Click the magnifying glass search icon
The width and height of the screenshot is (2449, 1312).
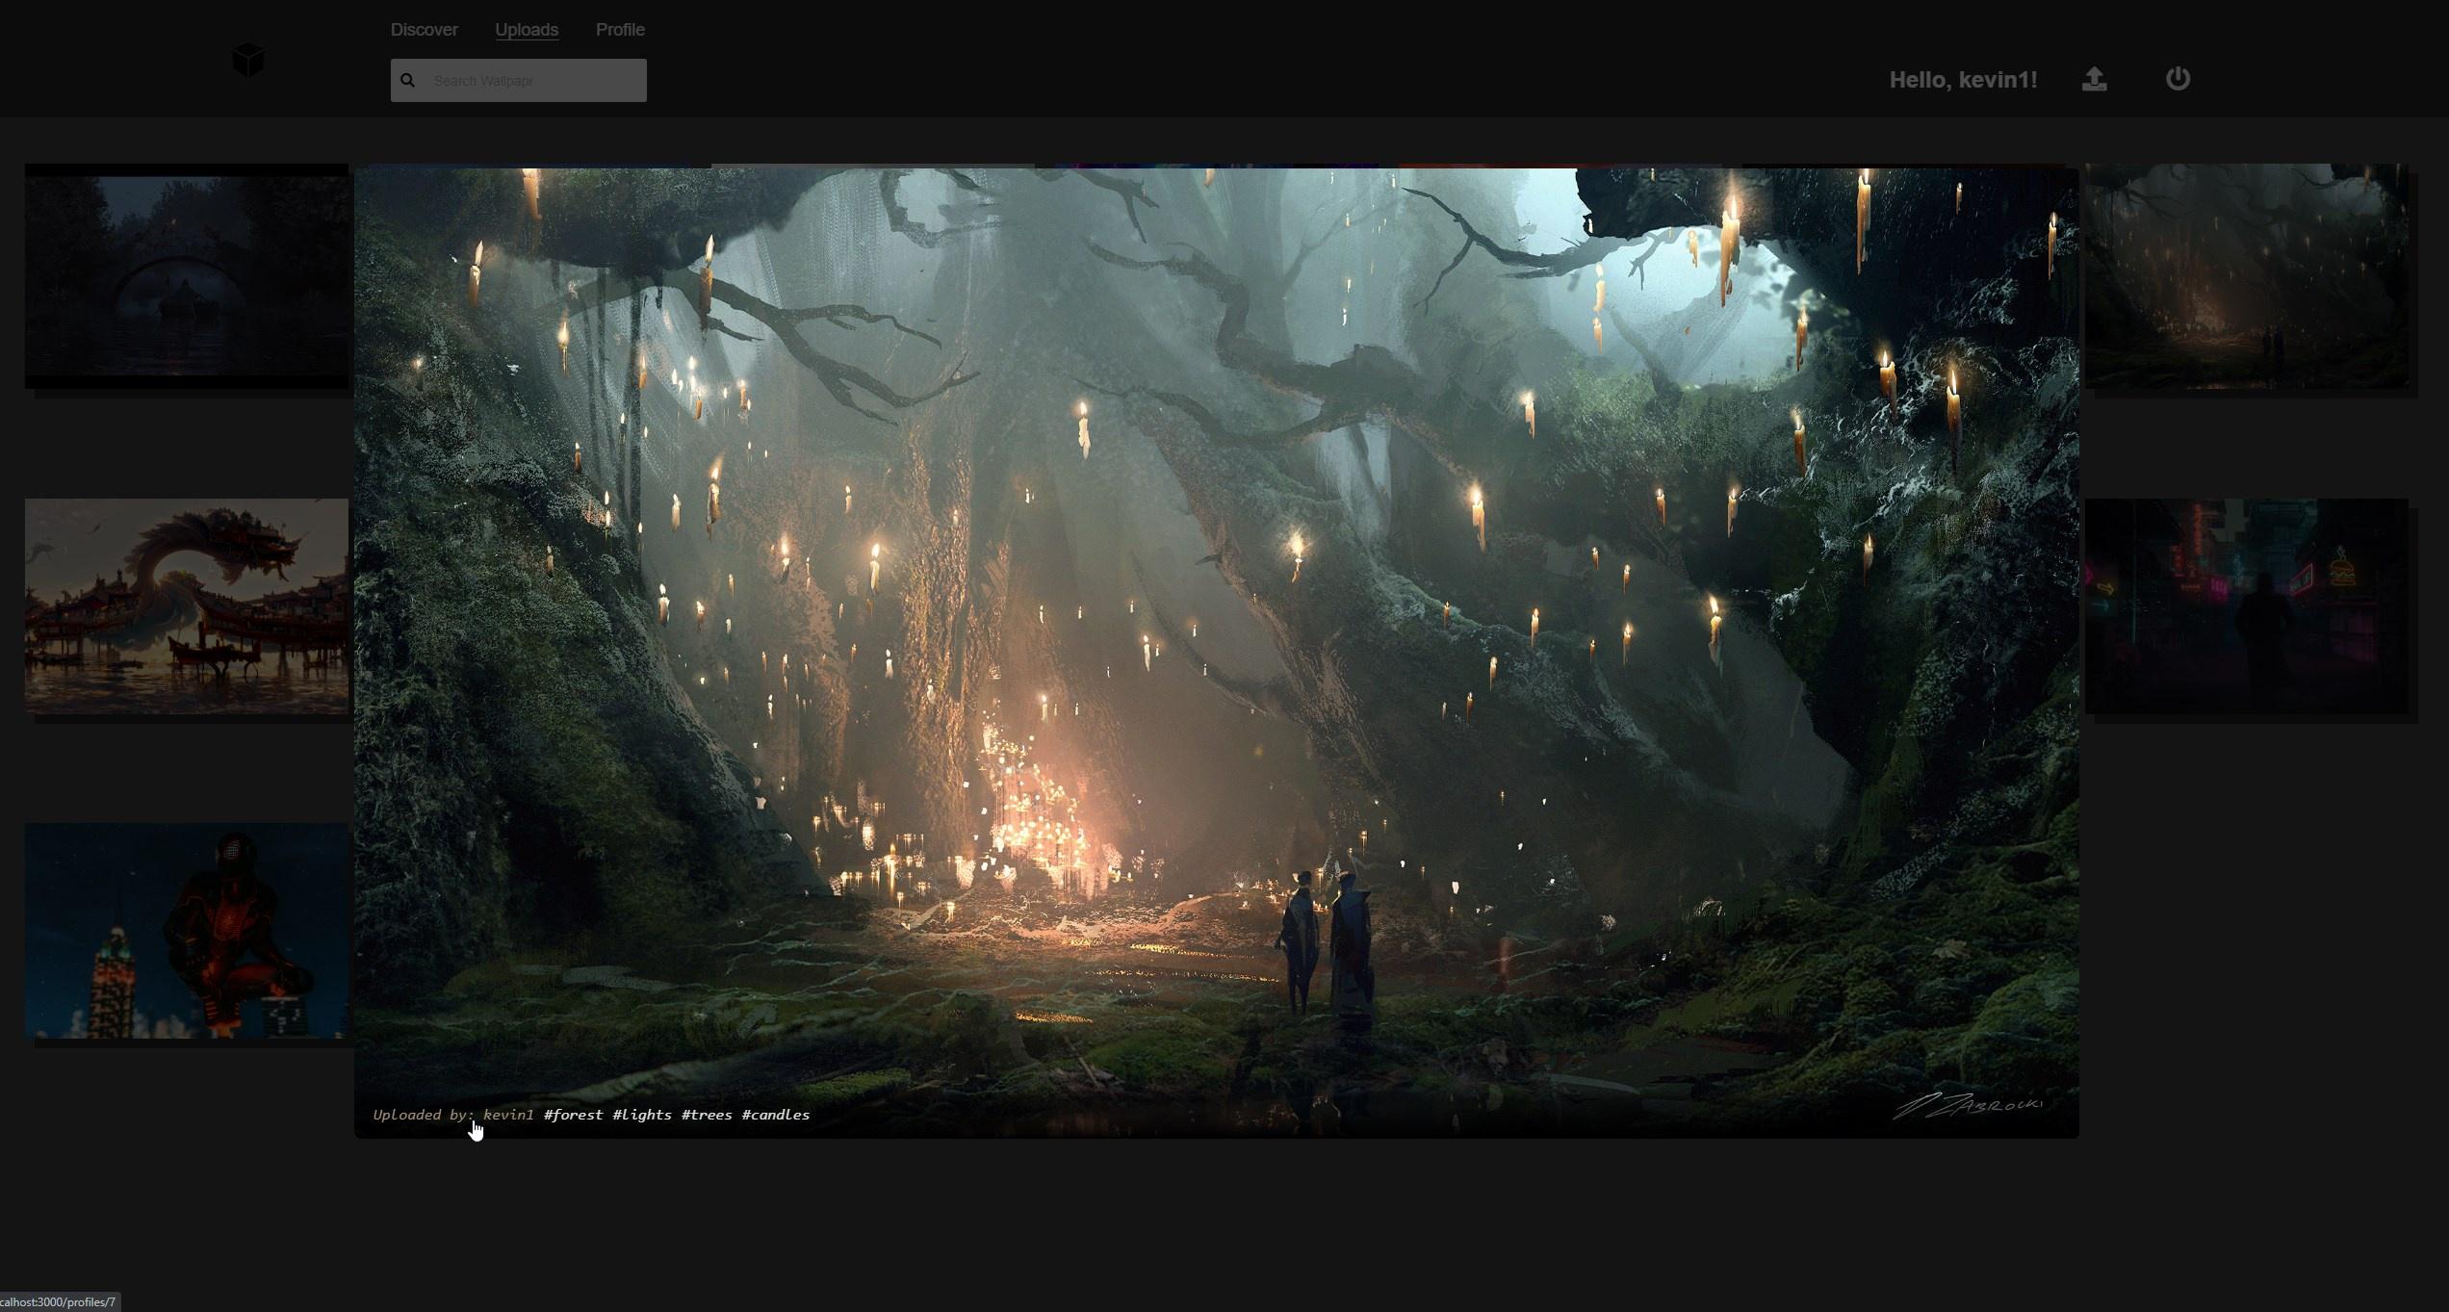tap(408, 81)
